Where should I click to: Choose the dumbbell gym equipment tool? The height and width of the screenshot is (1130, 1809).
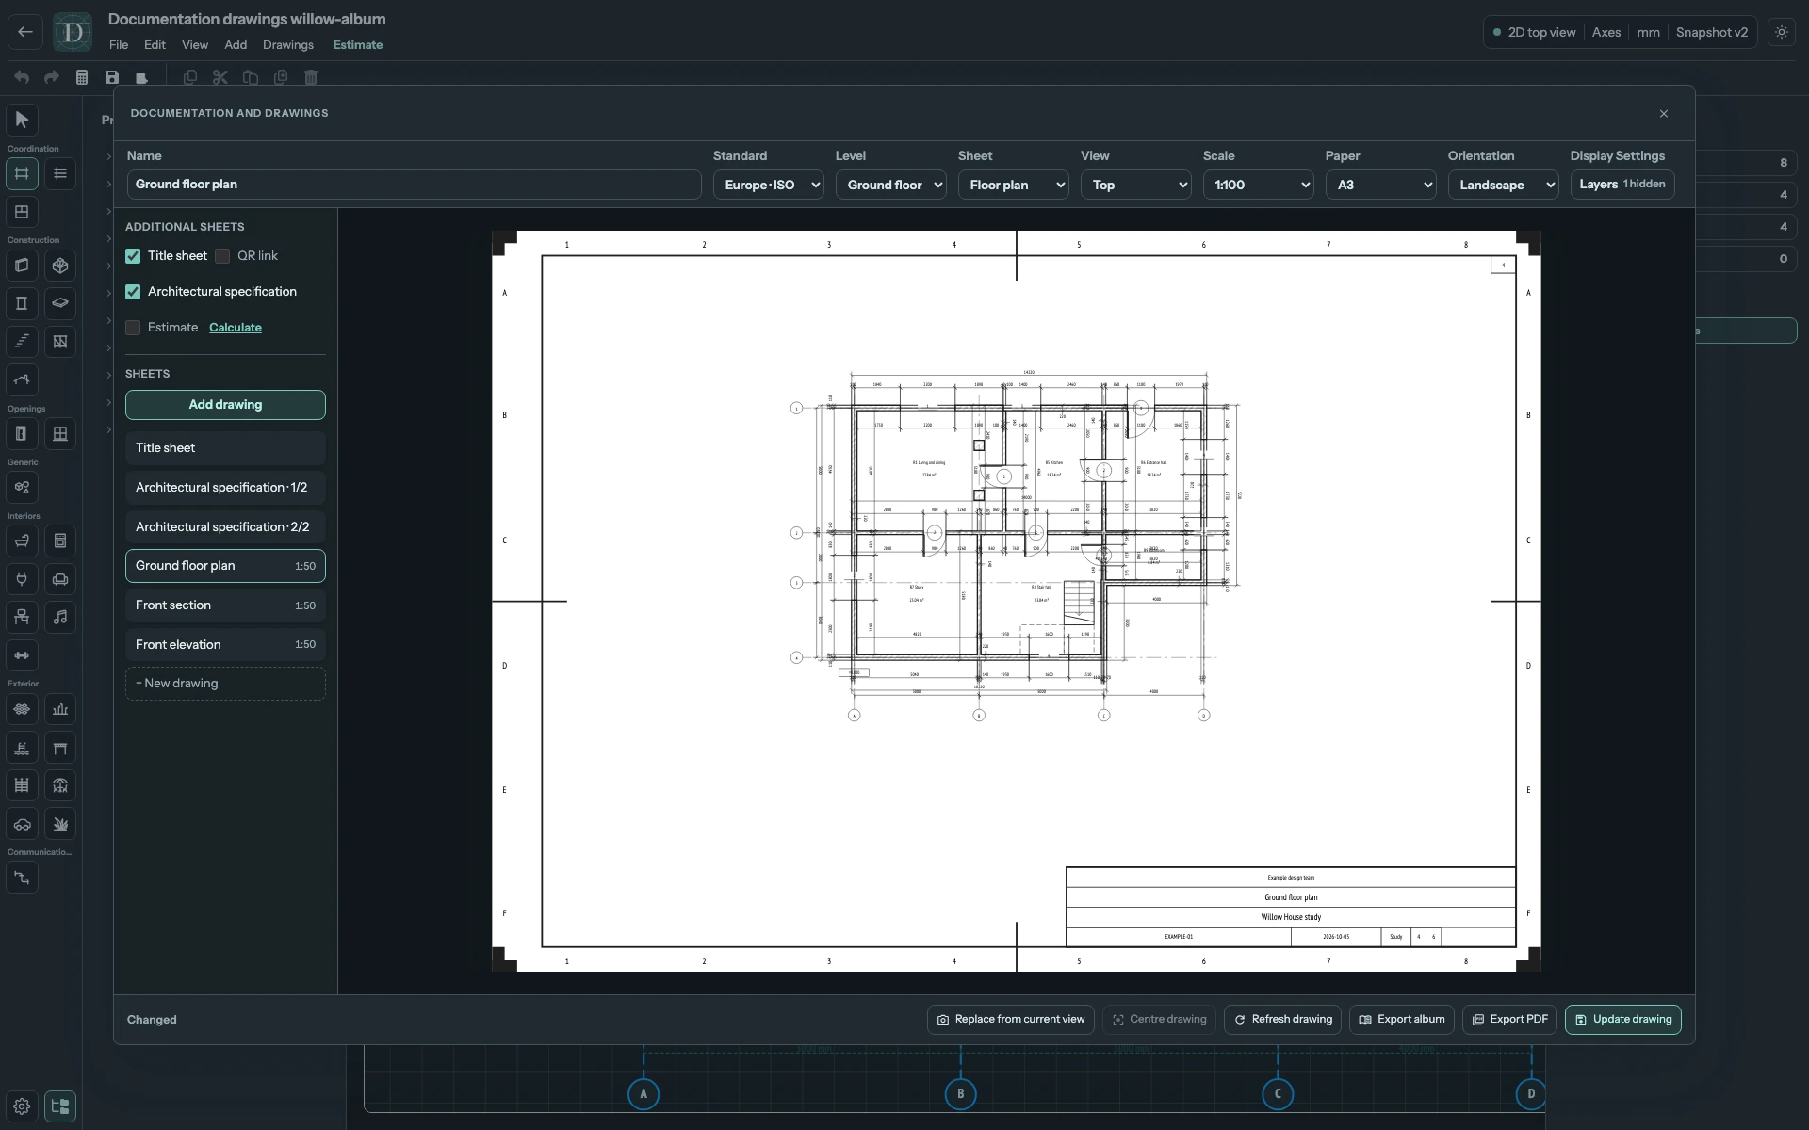click(x=22, y=655)
